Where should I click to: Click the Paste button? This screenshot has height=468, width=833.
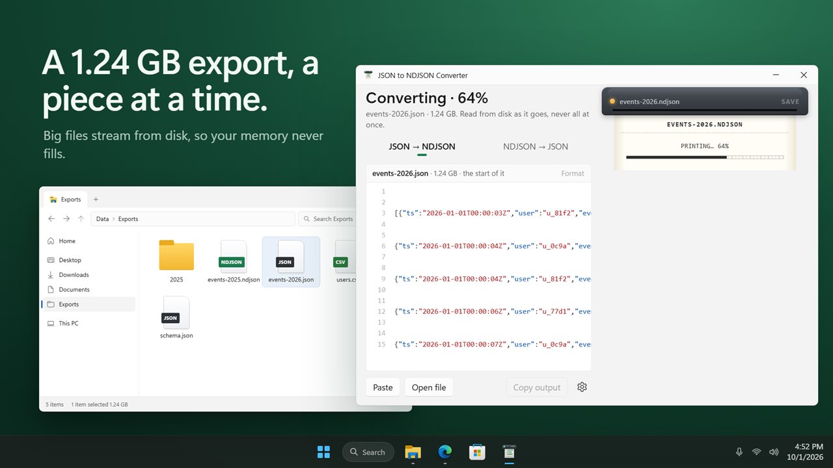point(383,387)
